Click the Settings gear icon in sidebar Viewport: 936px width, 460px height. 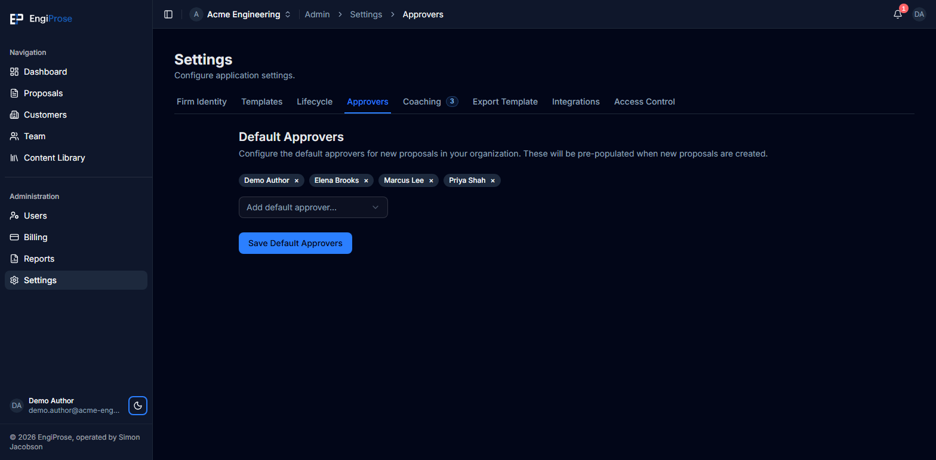click(14, 280)
